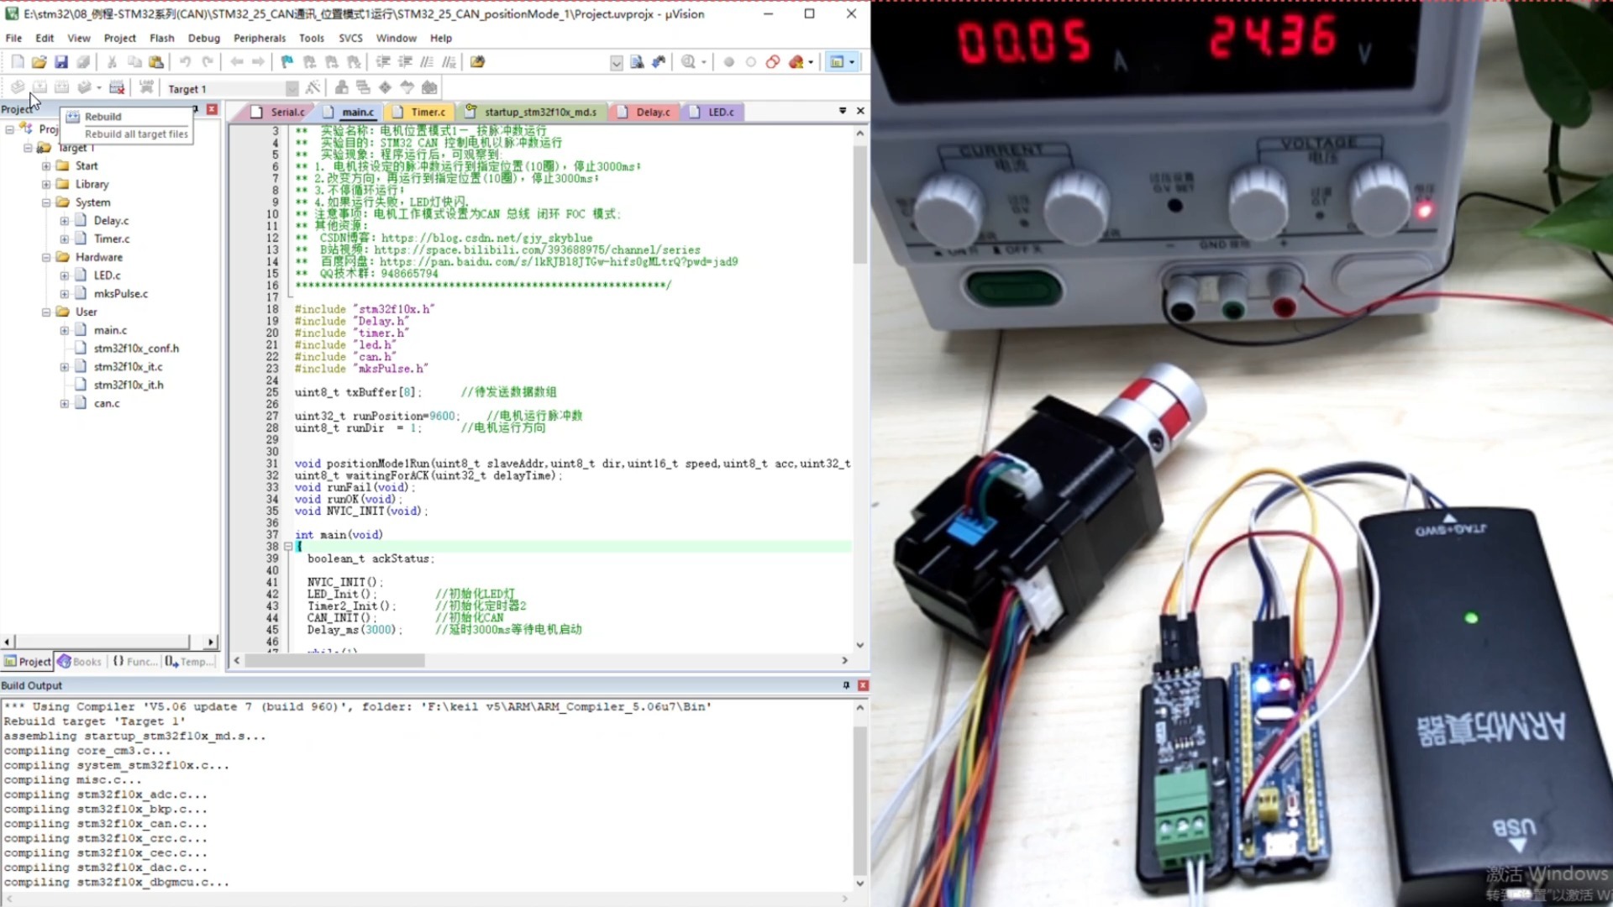Open the Peripherals menu
This screenshot has height=907, width=1613.
(259, 38)
